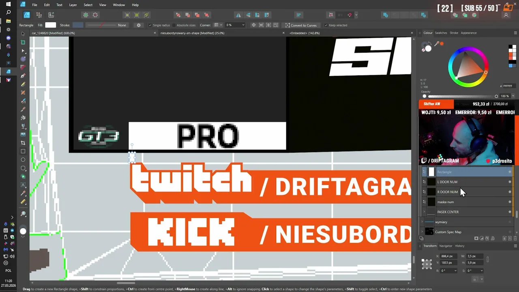The width and height of the screenshot is (519, 292).
Task: Click the Move to Back arrange icon
Action: coord(178,15)
